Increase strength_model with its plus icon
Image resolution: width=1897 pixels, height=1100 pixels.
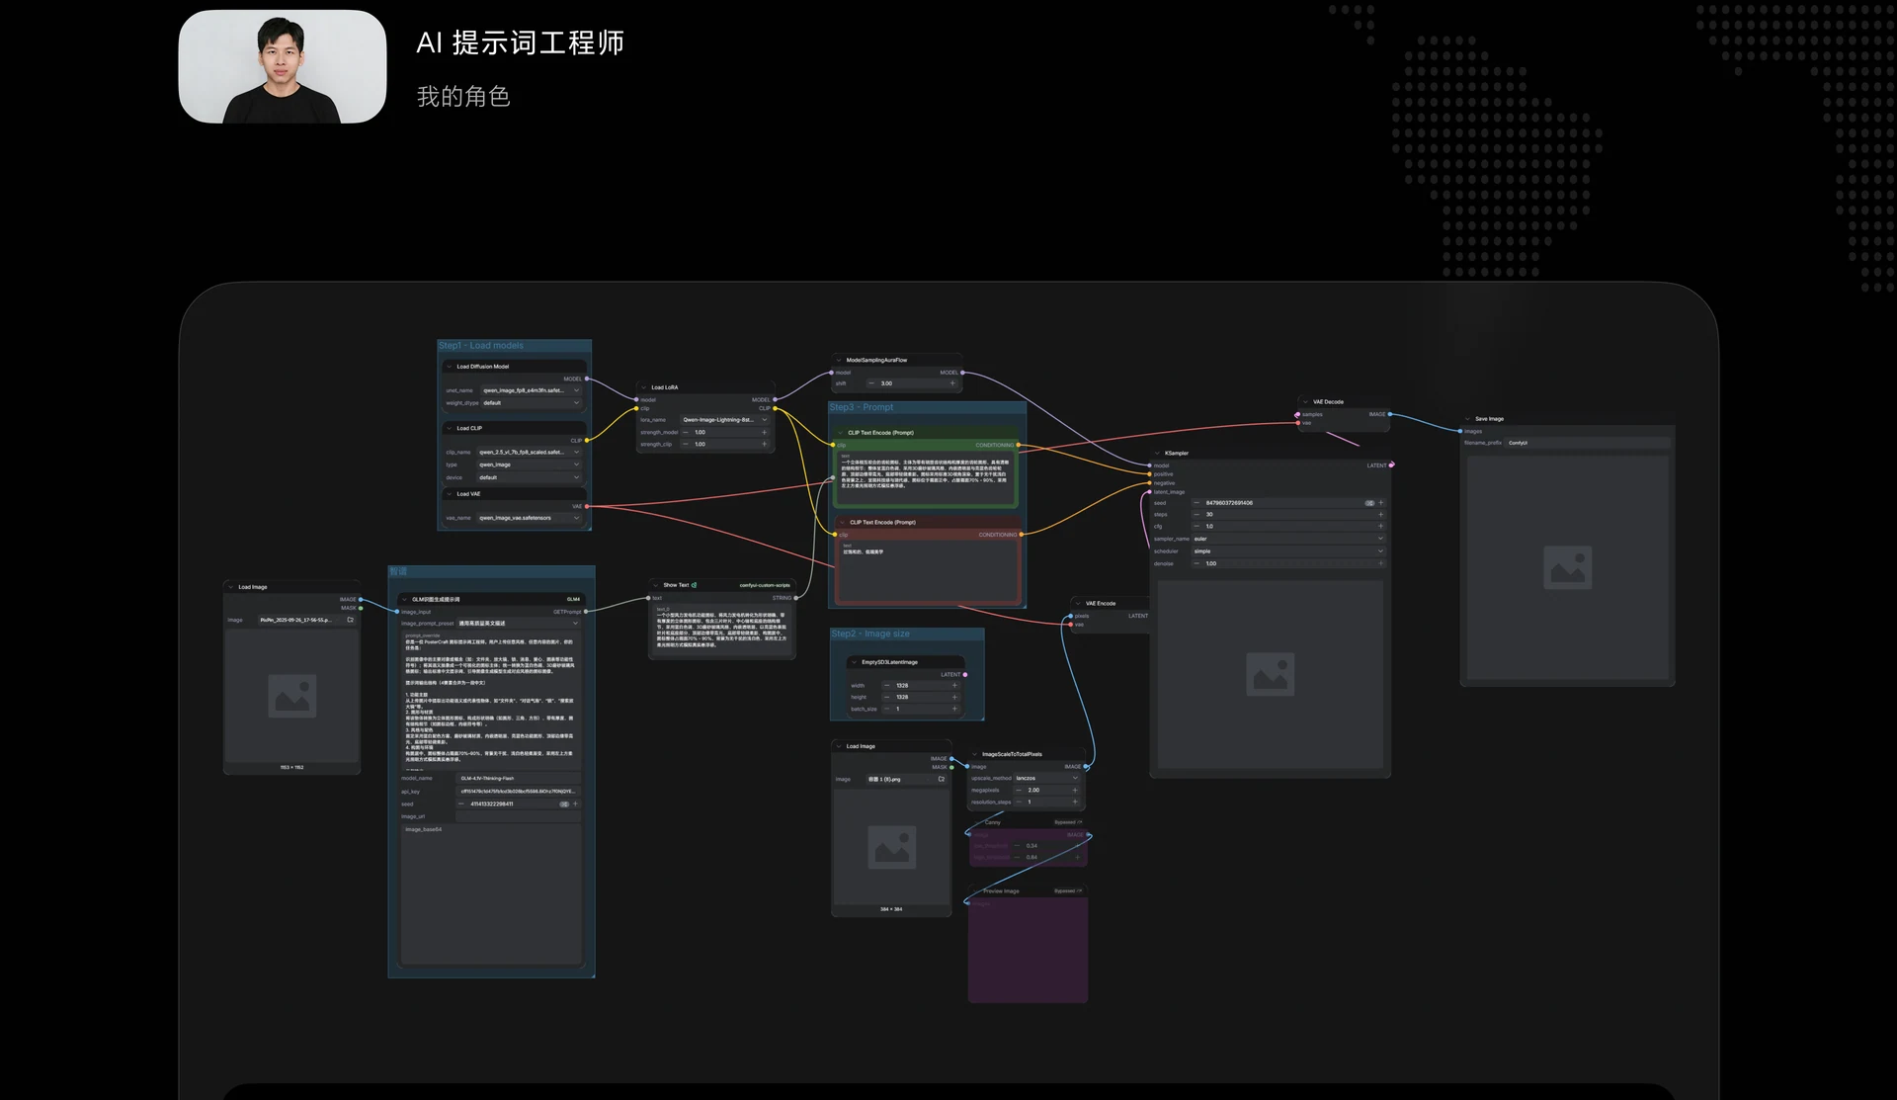(x=764, y=432)
